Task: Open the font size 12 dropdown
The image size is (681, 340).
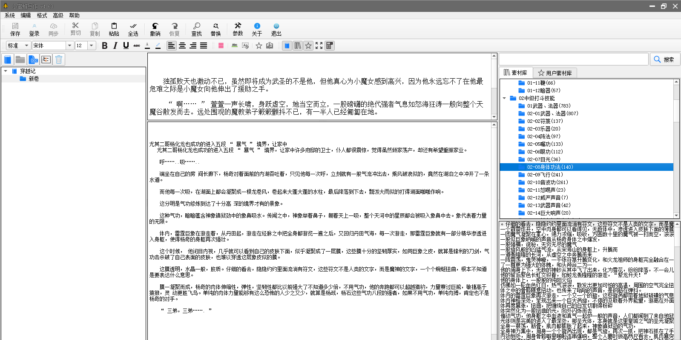Action: click(x=91, y=45)
